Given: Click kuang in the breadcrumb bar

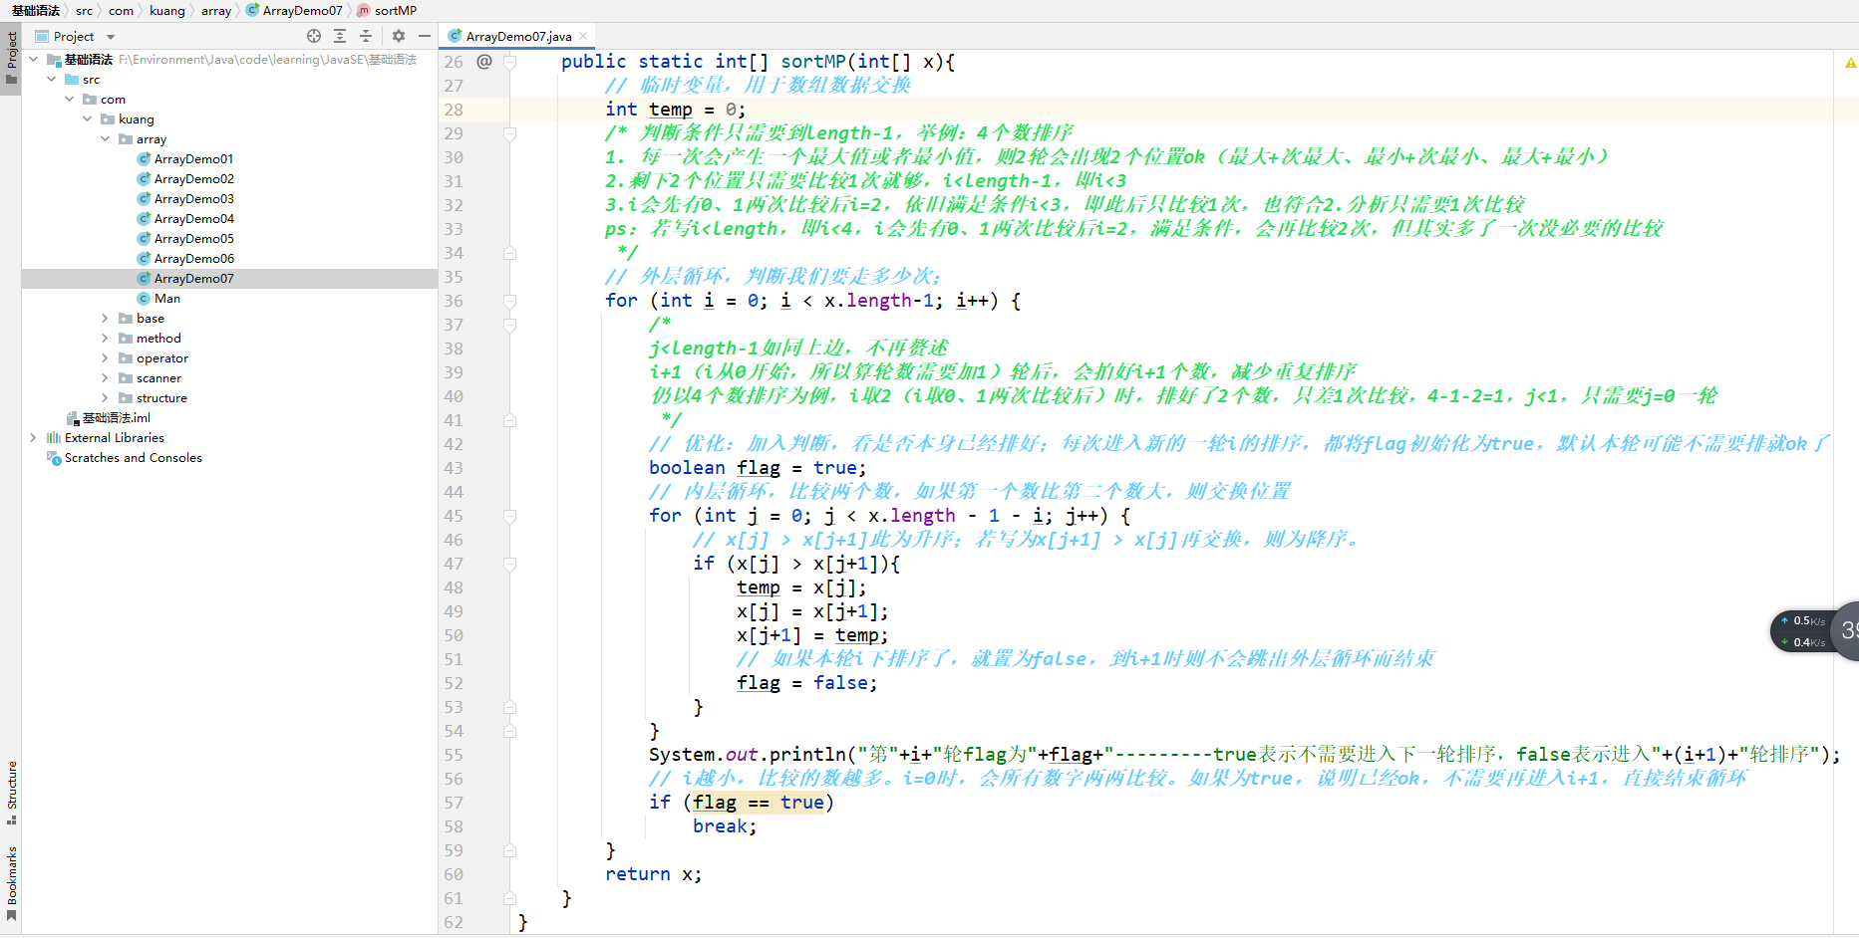Looking at the screenshot, I should [167, 11].
